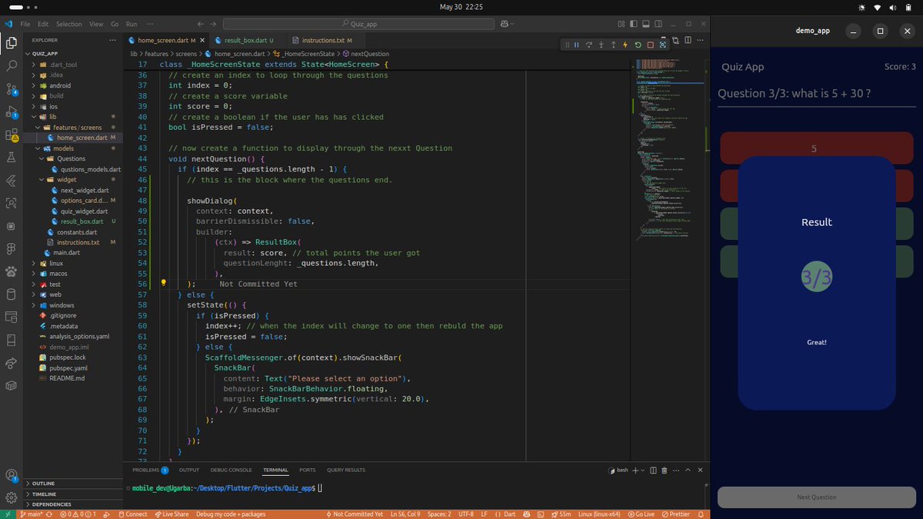
Task: Open the paw-print icon in activity bar
Action: click(12, 271)
